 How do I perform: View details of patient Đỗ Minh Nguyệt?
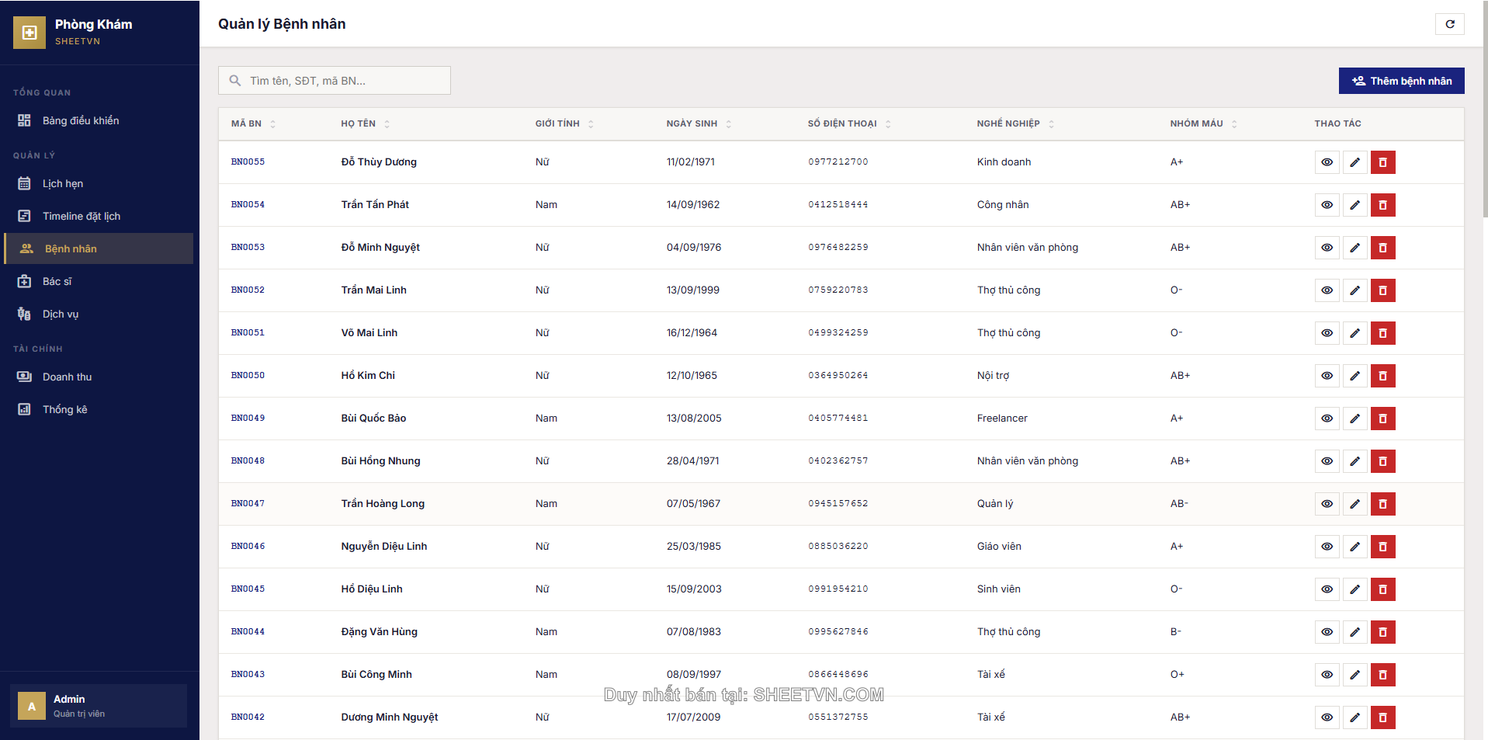click(1327, 248)
